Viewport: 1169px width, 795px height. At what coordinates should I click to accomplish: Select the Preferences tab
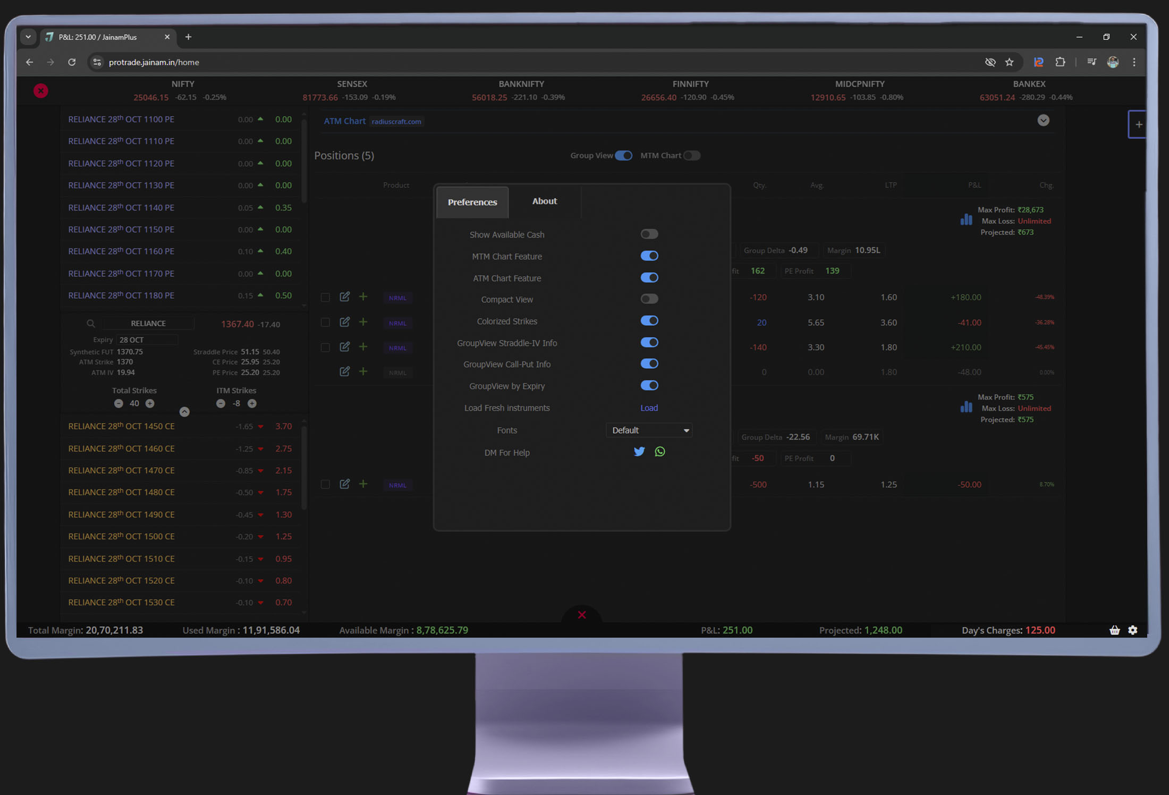click(x=472, y=202)
